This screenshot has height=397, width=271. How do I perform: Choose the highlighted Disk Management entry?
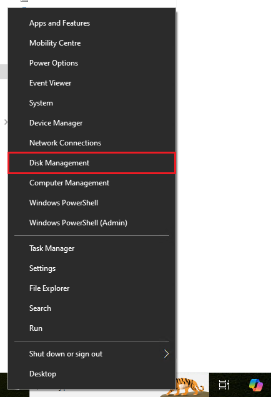click(x=92, y=163)
